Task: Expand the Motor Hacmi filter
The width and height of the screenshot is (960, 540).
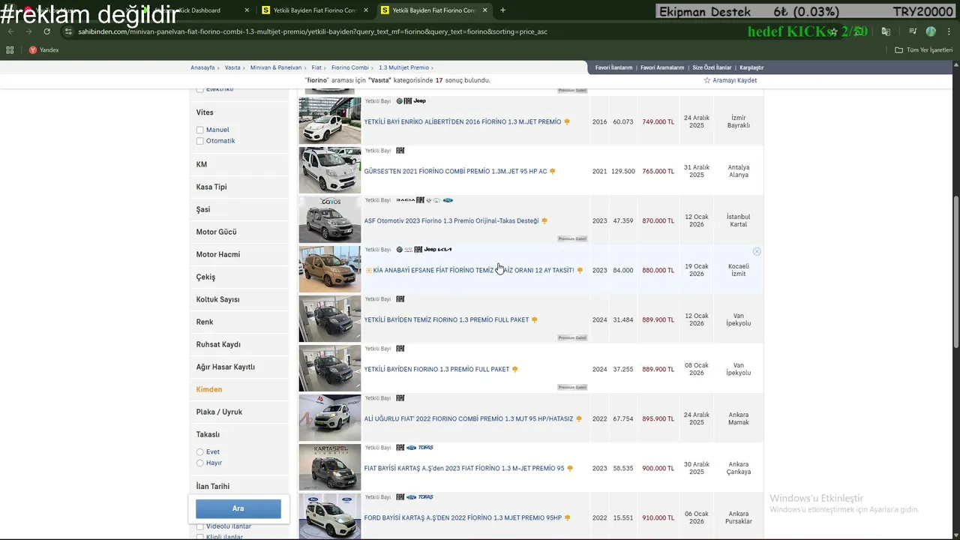Action: click(238, 254)
